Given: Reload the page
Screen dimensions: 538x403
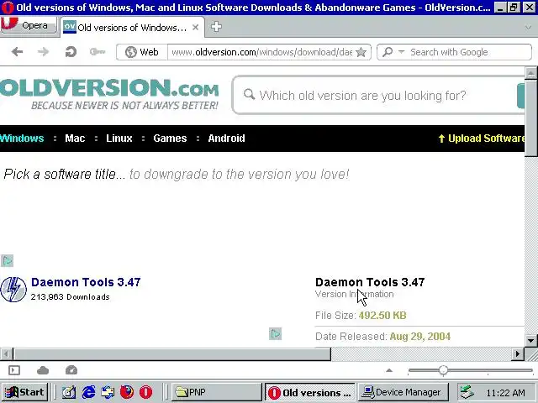Looking at the screenshot, I should [x=71, y=52].
